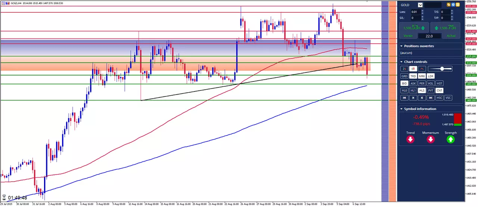The width and height of the screenshot is (478, 207).
Task: Increase the T/S value stepper
Action: (x=452, y=11)
